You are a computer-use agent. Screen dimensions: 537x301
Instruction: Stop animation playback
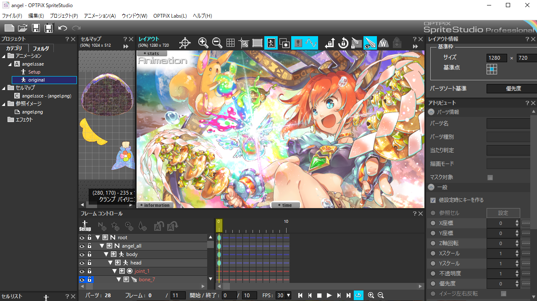(319, 296)
